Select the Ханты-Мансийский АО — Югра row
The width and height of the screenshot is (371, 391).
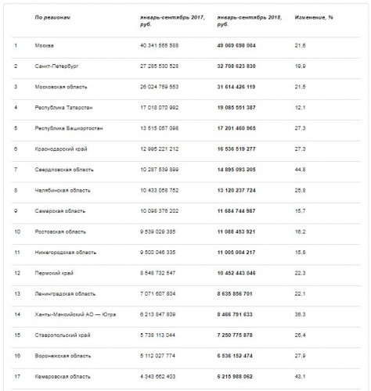coord(186,314)
